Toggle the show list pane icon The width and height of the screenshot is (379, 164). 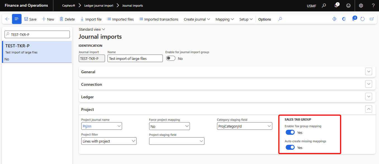17,19
